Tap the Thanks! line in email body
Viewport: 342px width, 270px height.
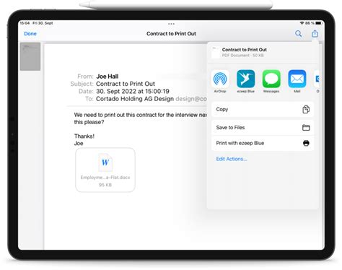(84, 136)
